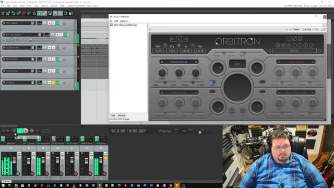Click the large central XY pad in Orbitron
The image size is (334, 188).
pyautogui.click(x=237, y=88)
